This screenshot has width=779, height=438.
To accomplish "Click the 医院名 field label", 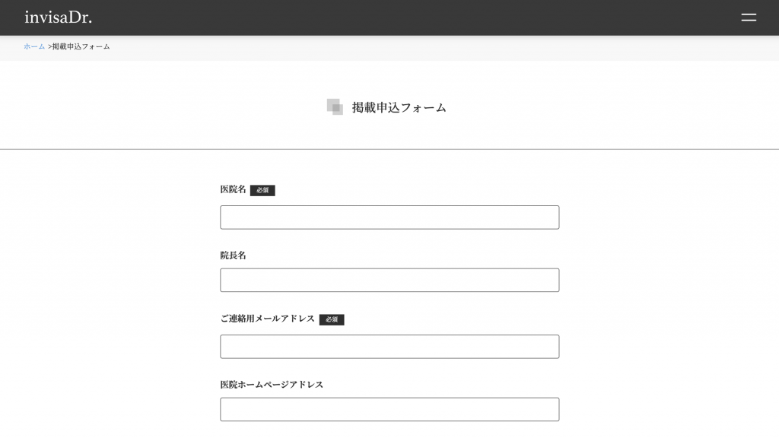I will coord(233,189).
